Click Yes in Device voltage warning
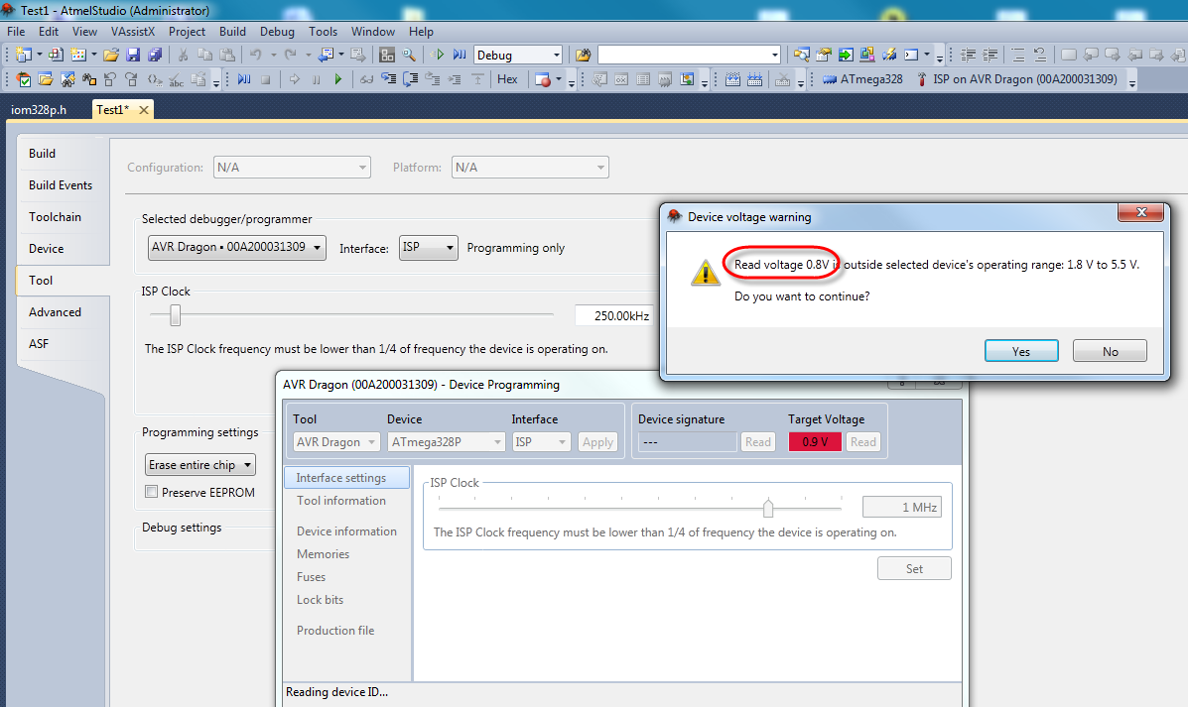This screenshot has height=707, width=1188. click(1021, 351)
